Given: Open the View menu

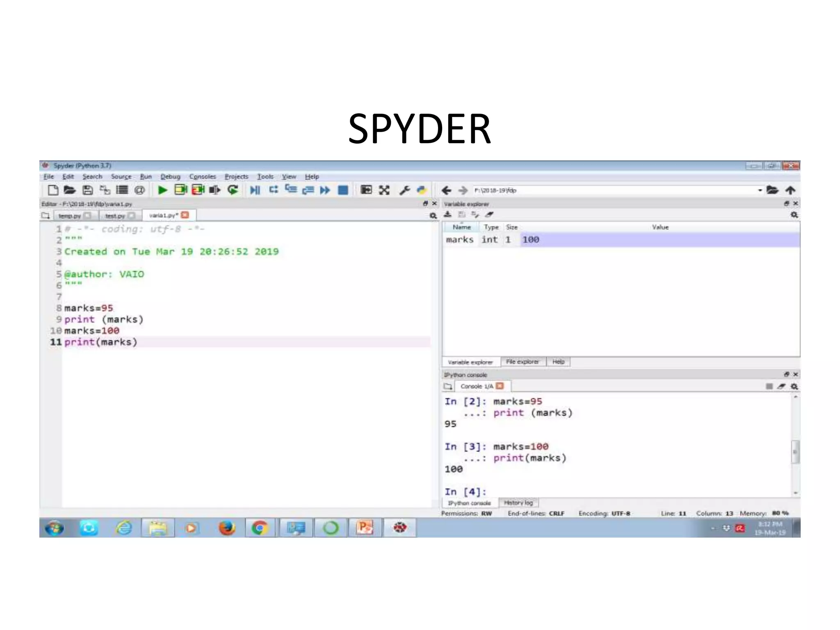Looking at the screenshot, I should pyautogui.click(x=289, y=176).
